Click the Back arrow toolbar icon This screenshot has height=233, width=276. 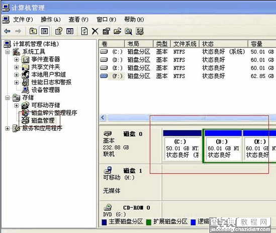pos(7,31)
